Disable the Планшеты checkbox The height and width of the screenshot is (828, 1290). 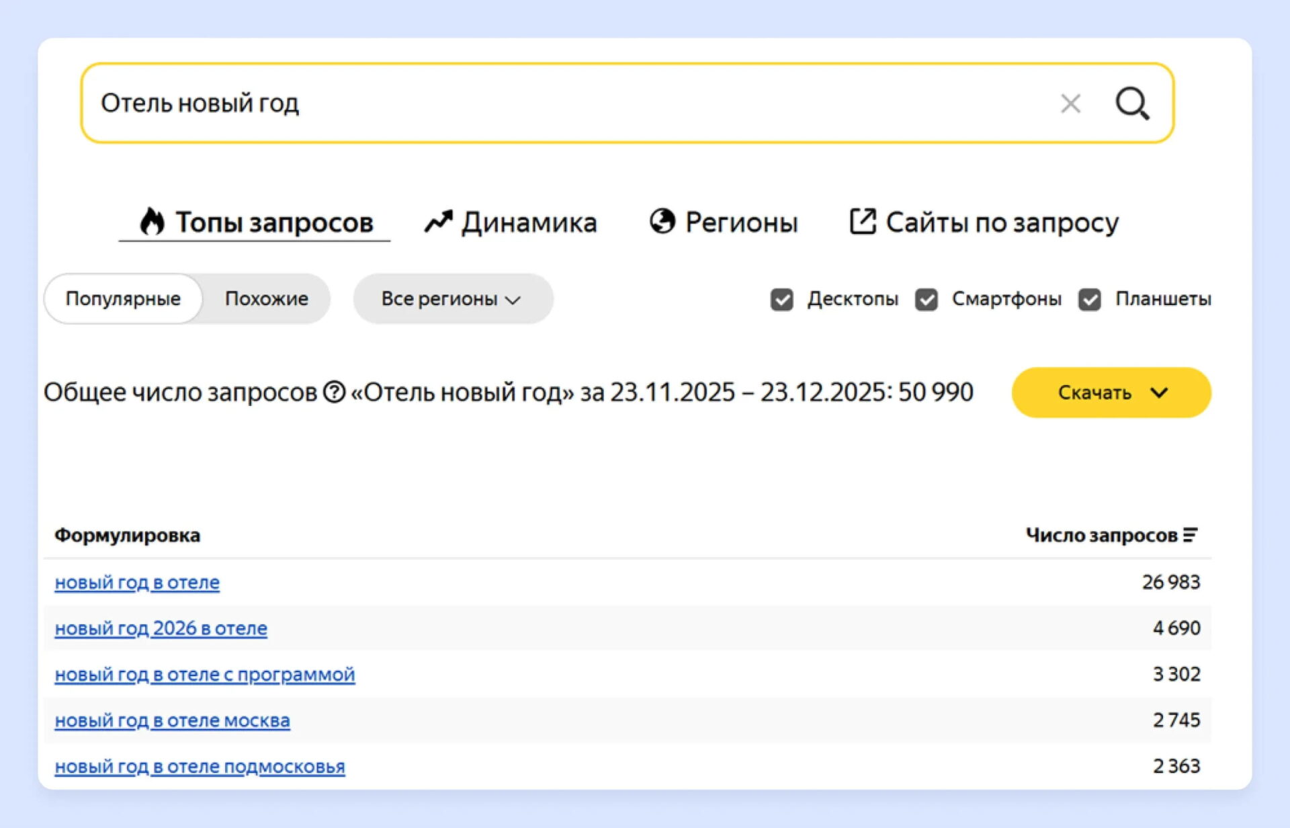tap(1089, 299)
